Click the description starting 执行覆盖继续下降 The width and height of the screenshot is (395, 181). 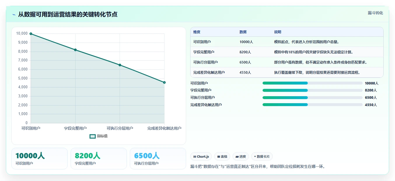(x=317, y=73)
